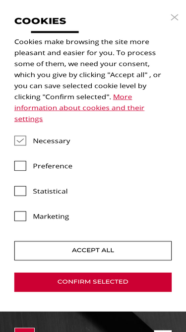
Task: Click the 'settings' word in the red link
Action: [28, 119]
